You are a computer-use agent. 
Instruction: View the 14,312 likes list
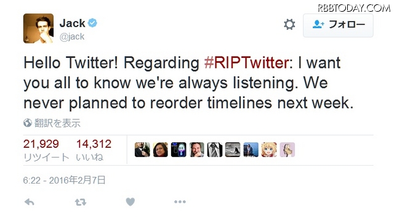[94, 150]
